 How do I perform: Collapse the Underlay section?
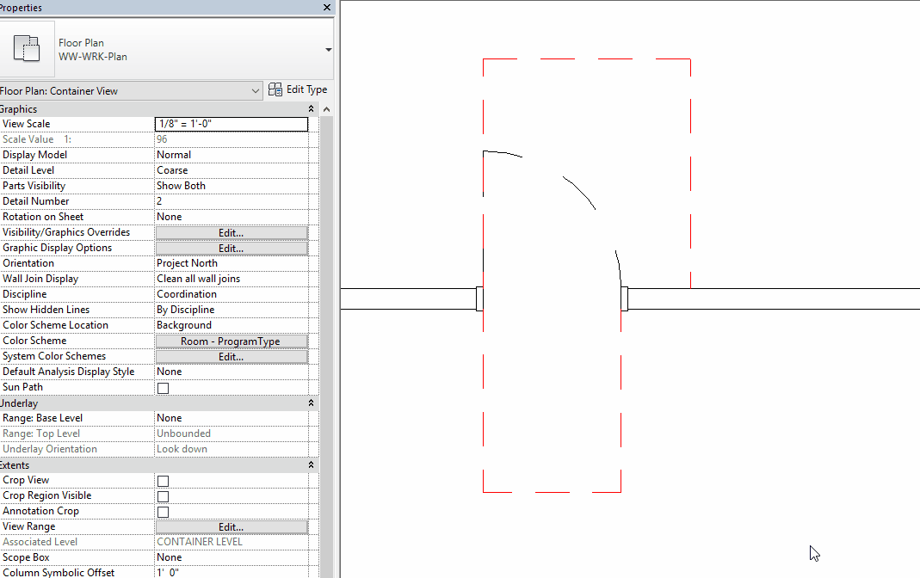point(311,403)
